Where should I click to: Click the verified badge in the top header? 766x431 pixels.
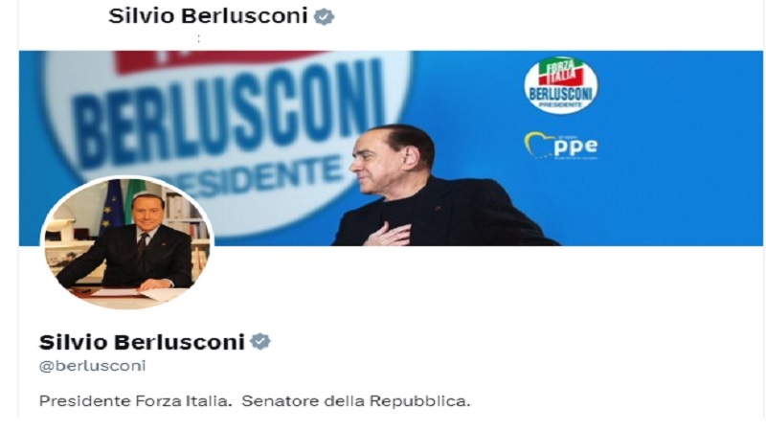[324, 16]
